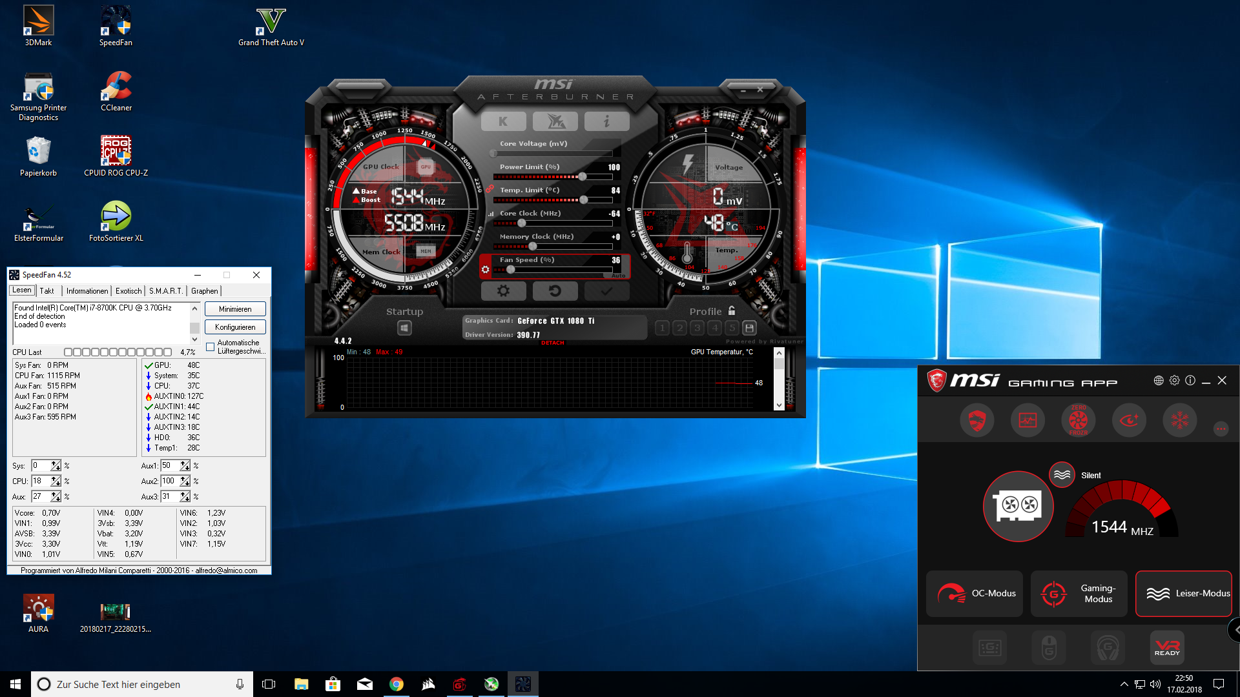
Task: Click the VR Ready icon
Action: pos(1167,647)
